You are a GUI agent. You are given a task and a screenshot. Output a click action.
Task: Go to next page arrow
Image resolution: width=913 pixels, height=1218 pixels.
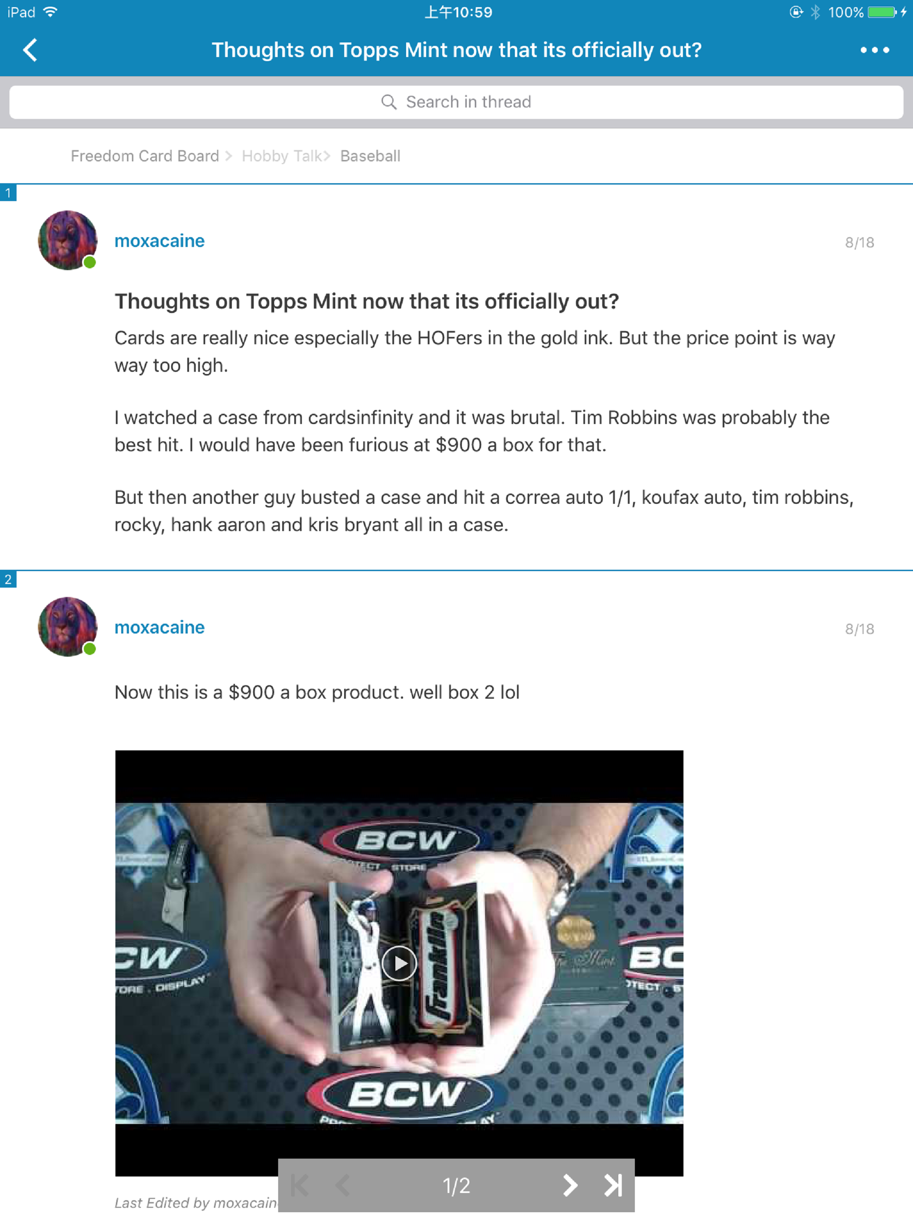pyautogui.click(x=570, y=1185)
